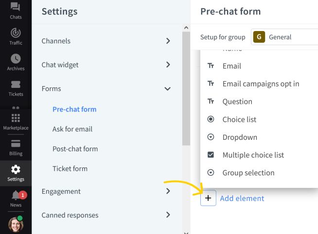Open the Tickets icon in sidebar
318x234 pixels.
coord(16,84)
